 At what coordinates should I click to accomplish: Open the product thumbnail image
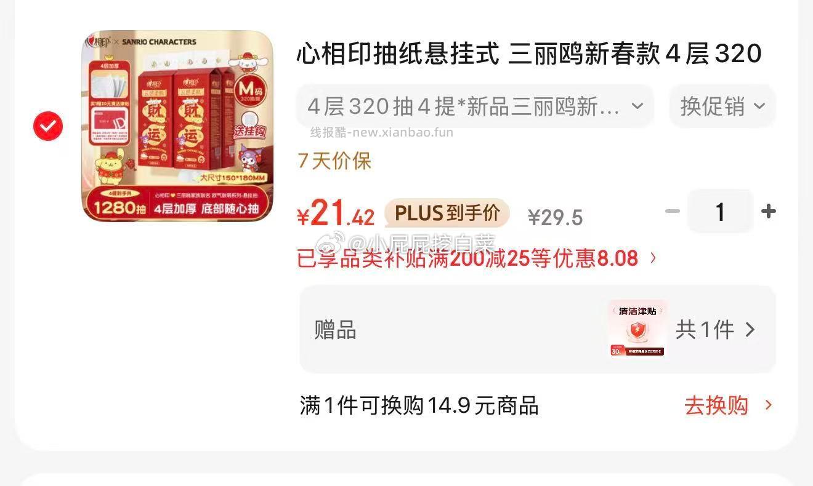177,126
